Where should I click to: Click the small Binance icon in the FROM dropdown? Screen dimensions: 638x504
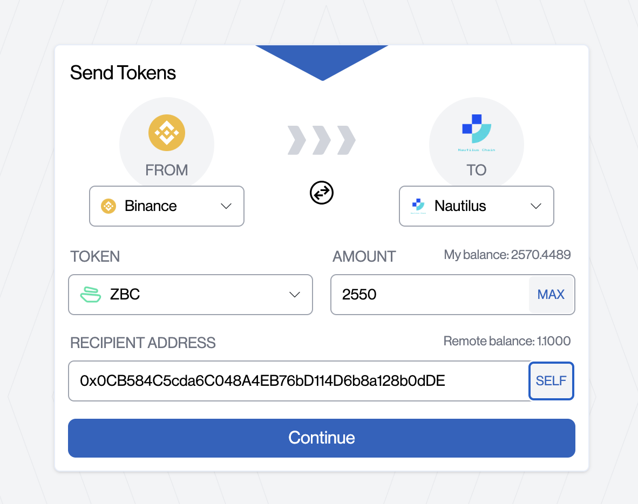tap(108, 206)
